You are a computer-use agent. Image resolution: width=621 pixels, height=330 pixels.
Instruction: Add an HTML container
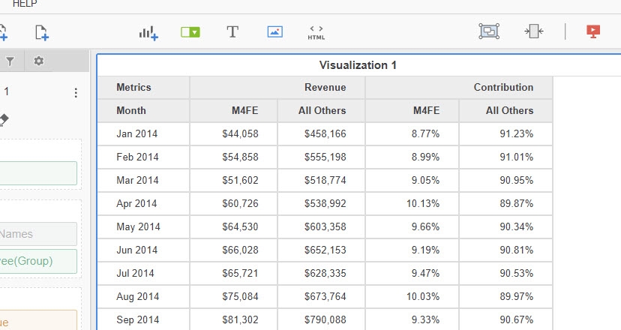(316, 32)
